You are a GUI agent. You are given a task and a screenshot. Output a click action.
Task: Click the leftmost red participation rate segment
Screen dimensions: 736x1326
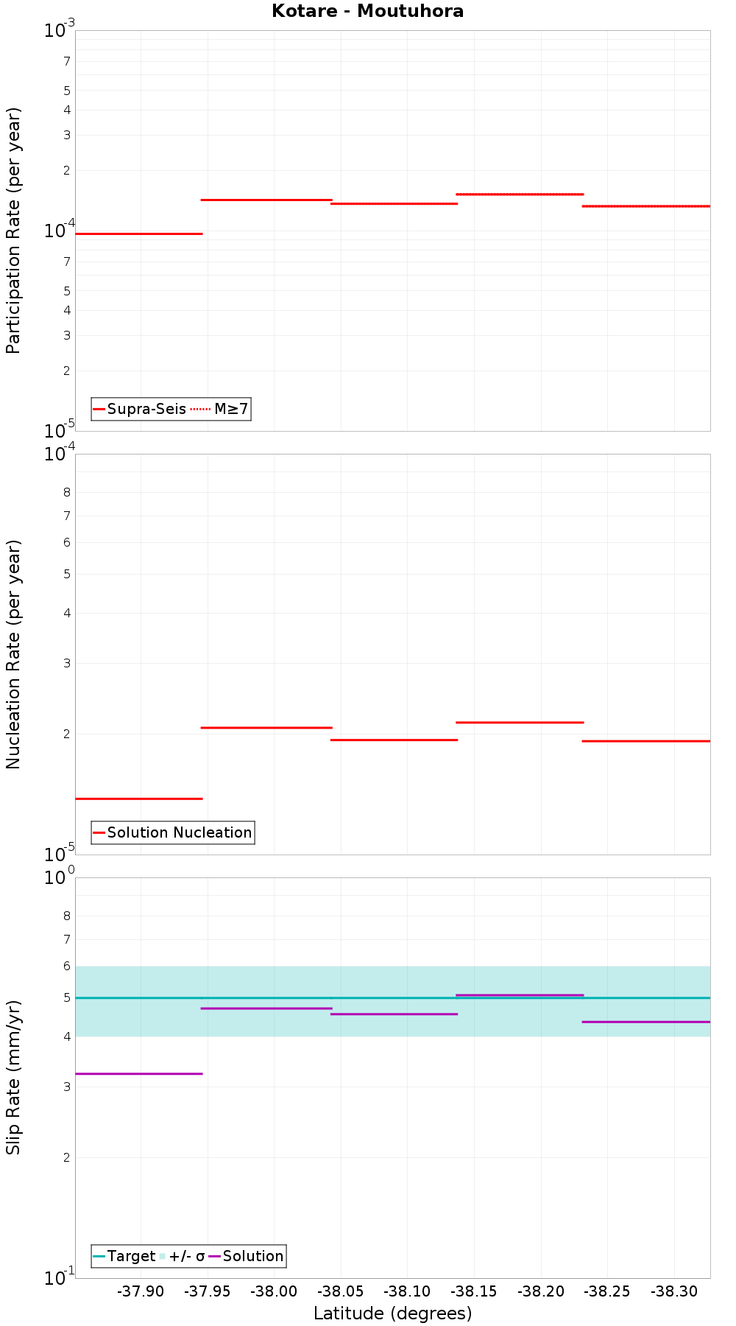click(x=139, y=234)
